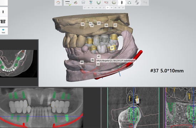Open the red nerve canal tracing step
This screenshot has height=128, width=196.
[106, 2]
